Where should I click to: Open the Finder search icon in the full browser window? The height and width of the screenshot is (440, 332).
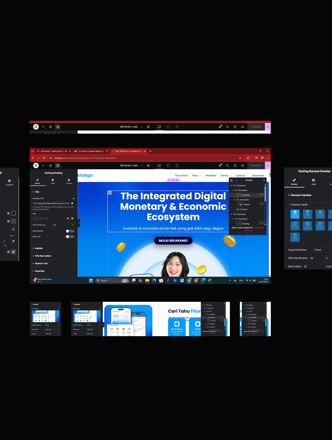pos(227,165)
